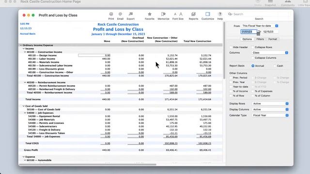This screenshot has width=310, height=174.
Task: Collapse the Expense group
Action: (x=24, y=157)
